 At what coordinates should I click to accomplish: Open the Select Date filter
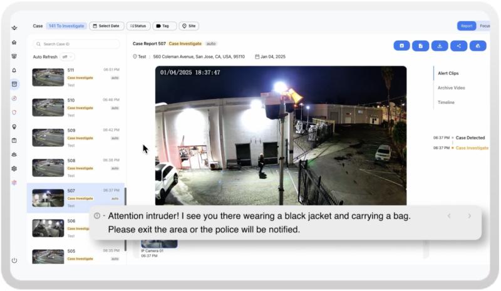point(106,26)
